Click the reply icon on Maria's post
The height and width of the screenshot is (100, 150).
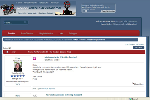[35, 95]
